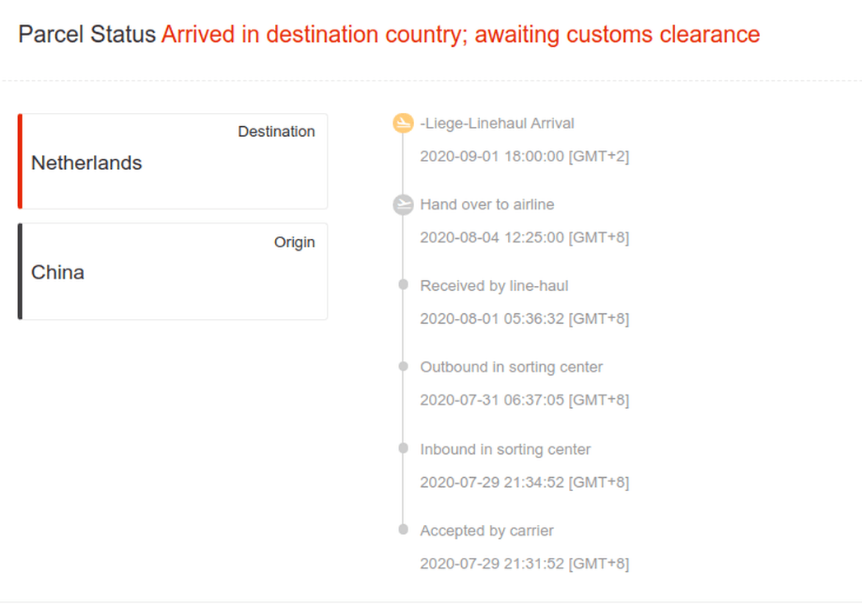The width and height of the screenshot is (862, 604).
Task: Click the Origin label in the card
Action: [294, 242]
